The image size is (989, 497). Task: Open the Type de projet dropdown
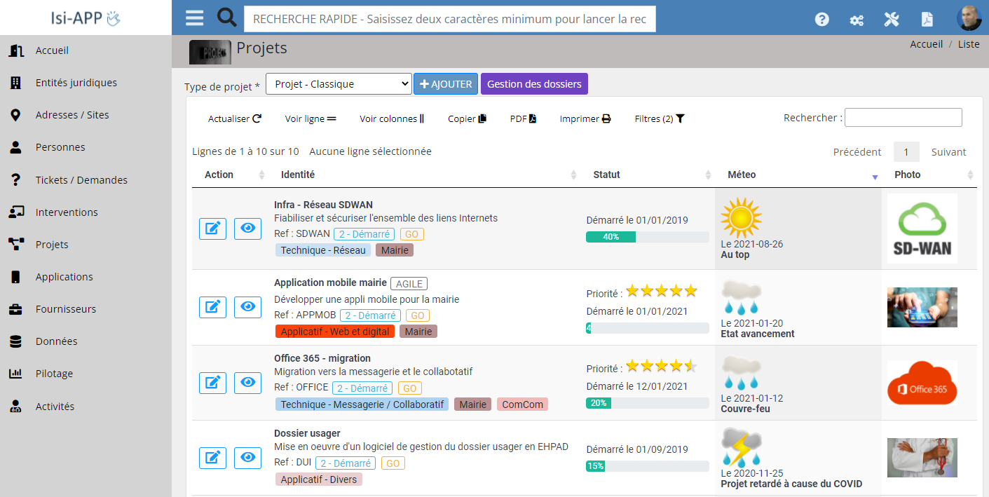(338, 83)
